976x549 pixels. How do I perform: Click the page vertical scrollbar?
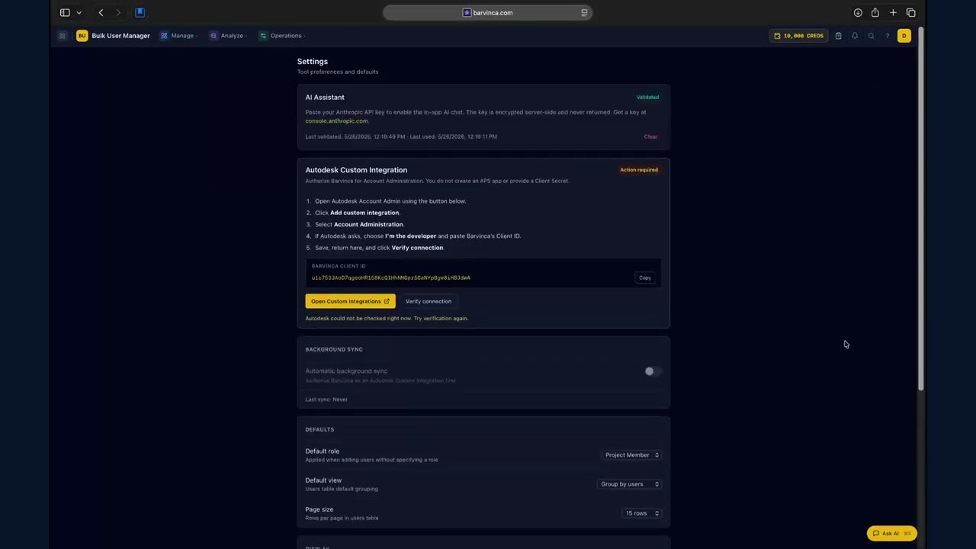[x=921, y=209]
